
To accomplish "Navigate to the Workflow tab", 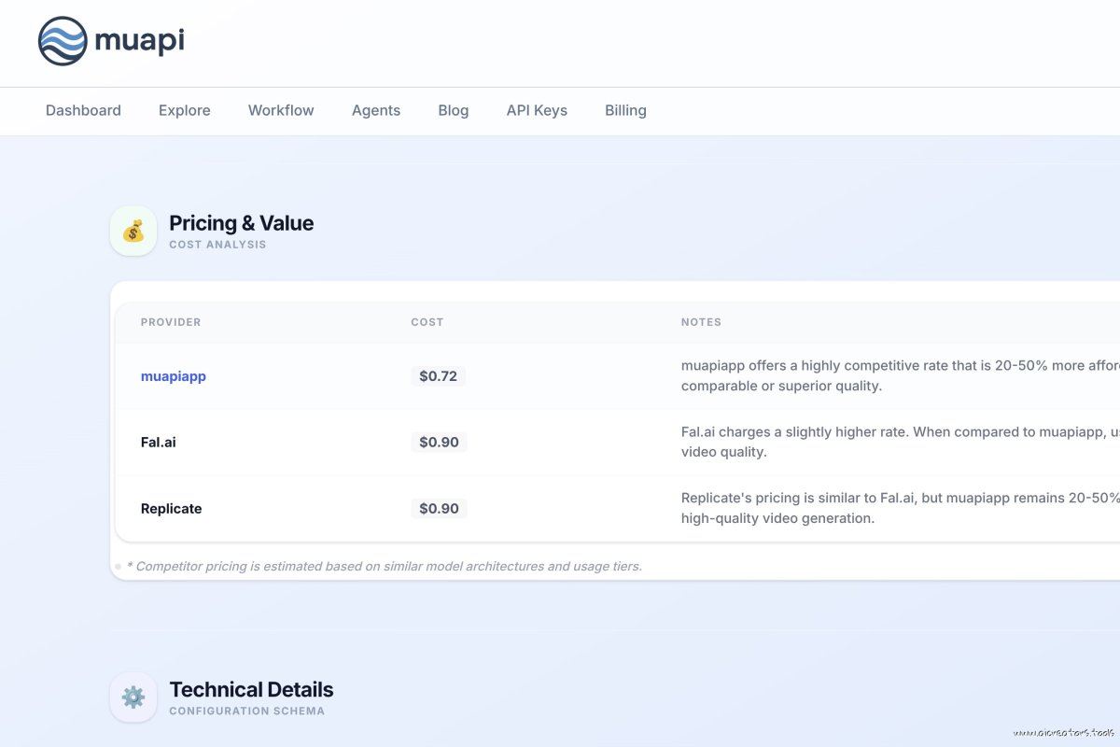I will [280, 110].
